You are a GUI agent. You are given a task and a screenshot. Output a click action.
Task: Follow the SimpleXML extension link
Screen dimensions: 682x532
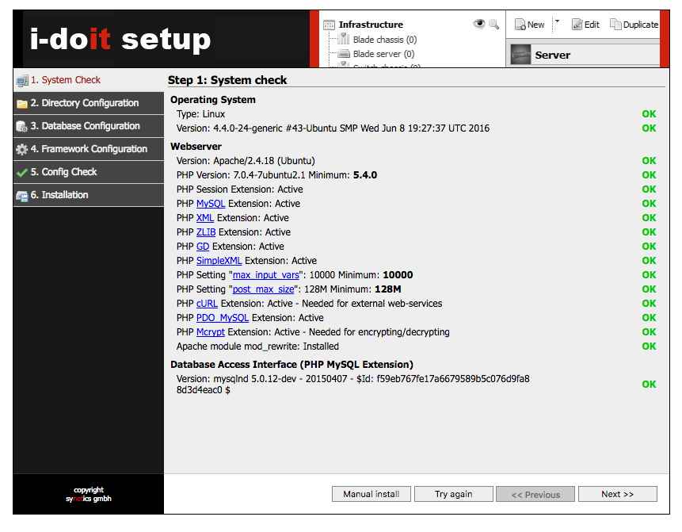[219, 261]
